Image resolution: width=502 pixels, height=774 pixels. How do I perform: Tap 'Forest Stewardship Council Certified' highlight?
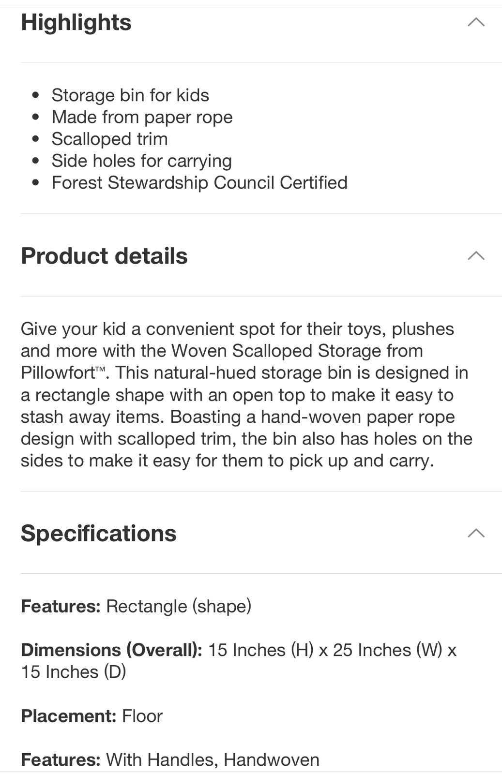tap(199, 182)
